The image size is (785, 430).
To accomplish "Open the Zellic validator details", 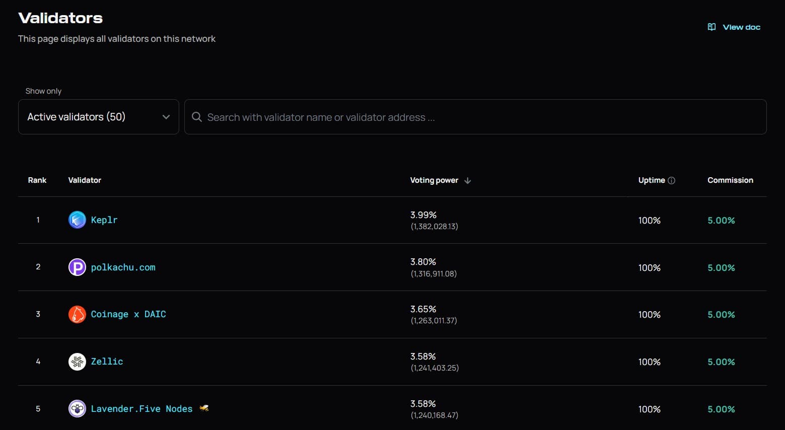I will coord(107,362).
